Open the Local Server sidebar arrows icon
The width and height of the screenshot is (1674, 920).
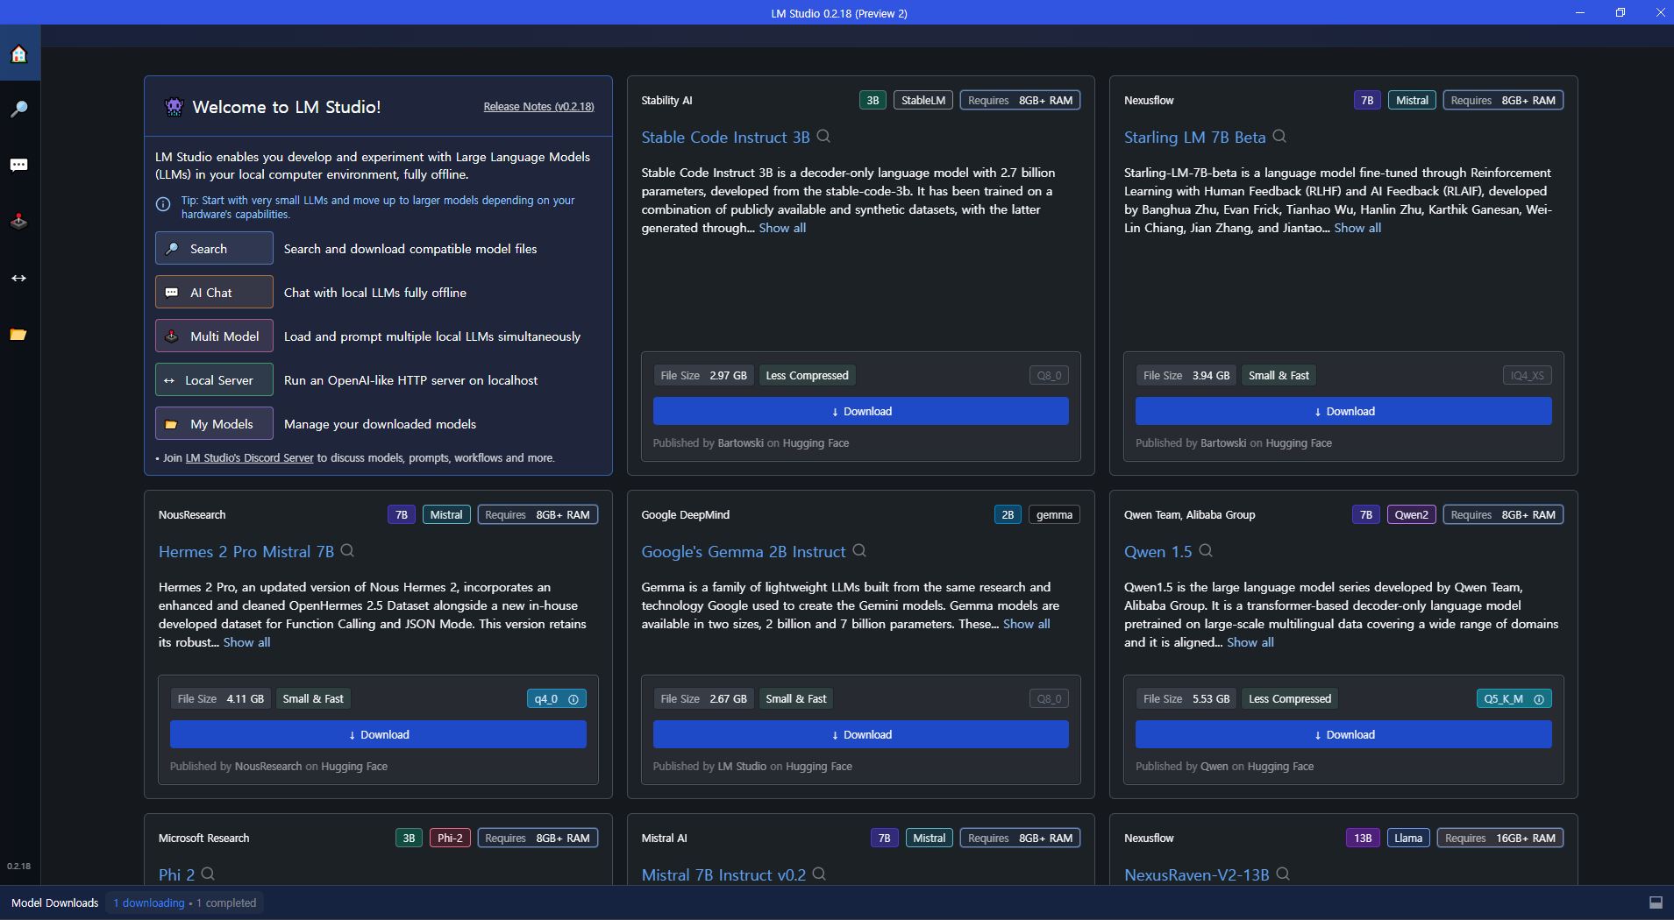pos(18,278)
